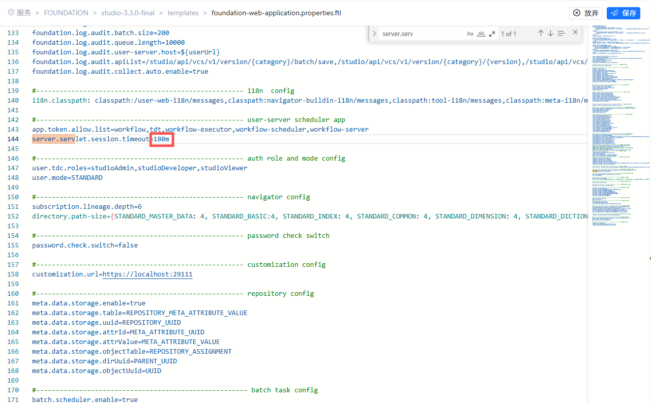Toggle Match Case in find widget
Image resolution: width=651 pixels, height=404 pixels.
pos(470,34)
